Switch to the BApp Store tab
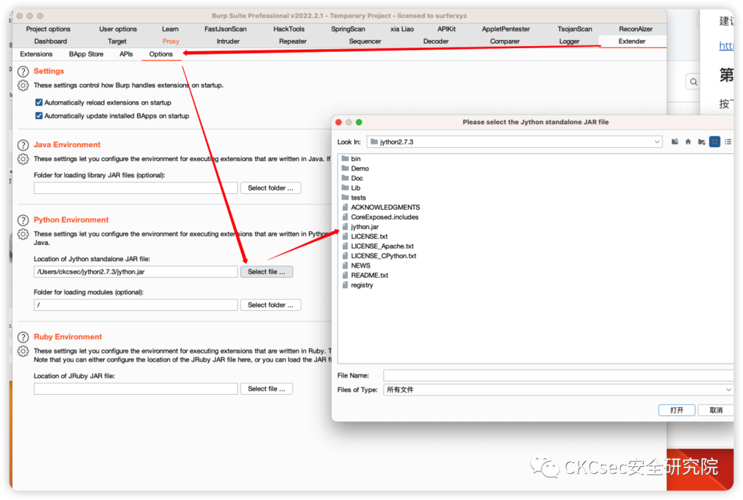 (86, 54)
